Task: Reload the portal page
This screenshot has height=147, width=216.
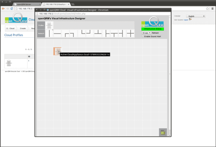Action: pos(12,9)
